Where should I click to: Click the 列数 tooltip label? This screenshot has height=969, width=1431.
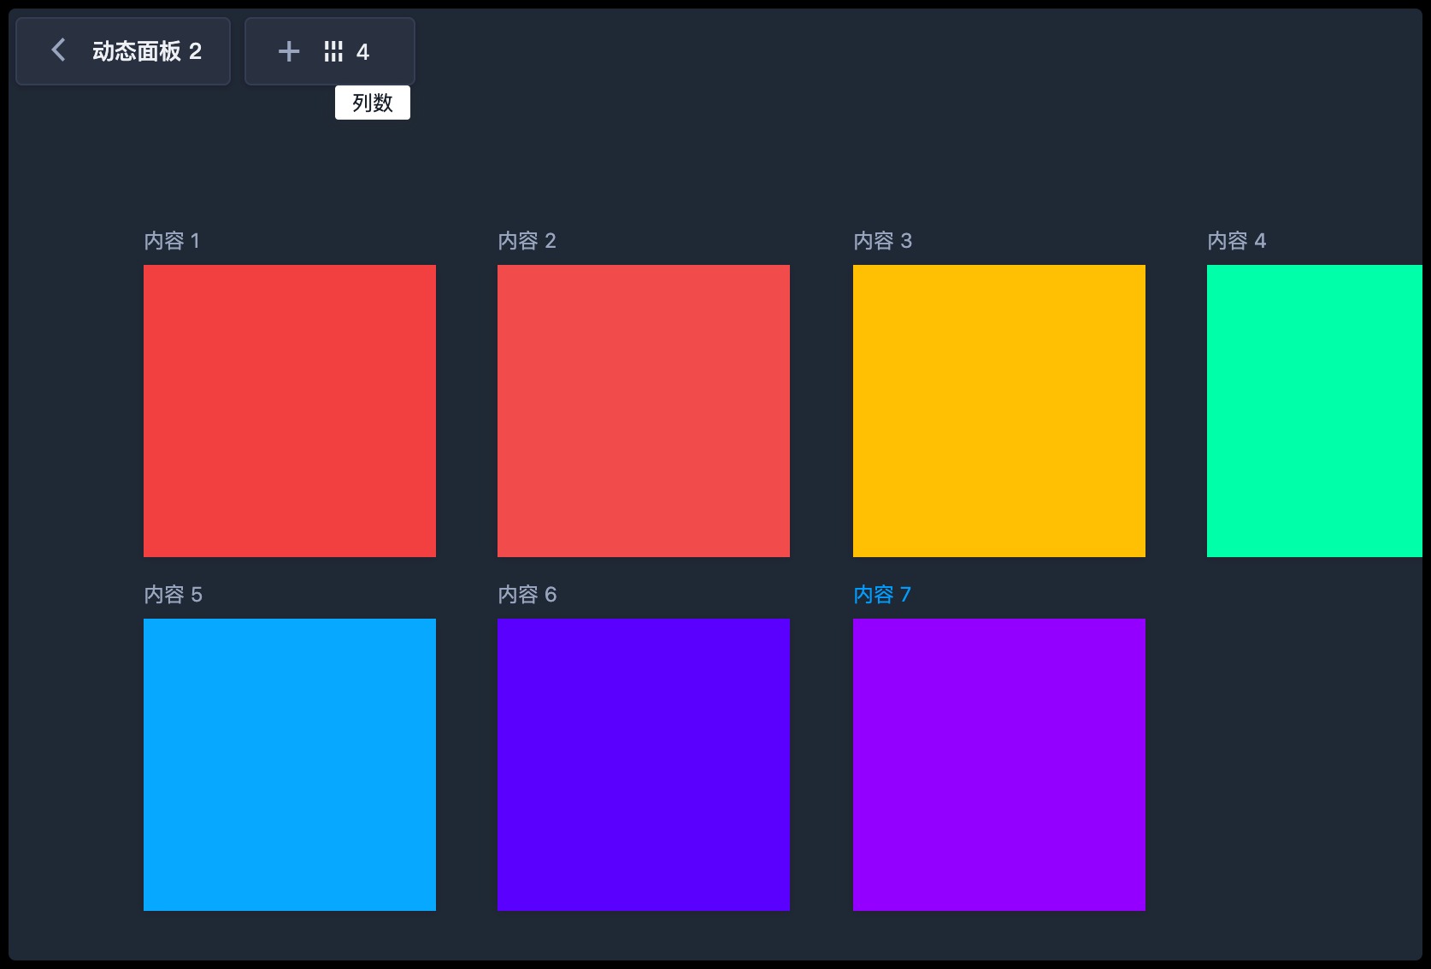click(x=373, y=103)
